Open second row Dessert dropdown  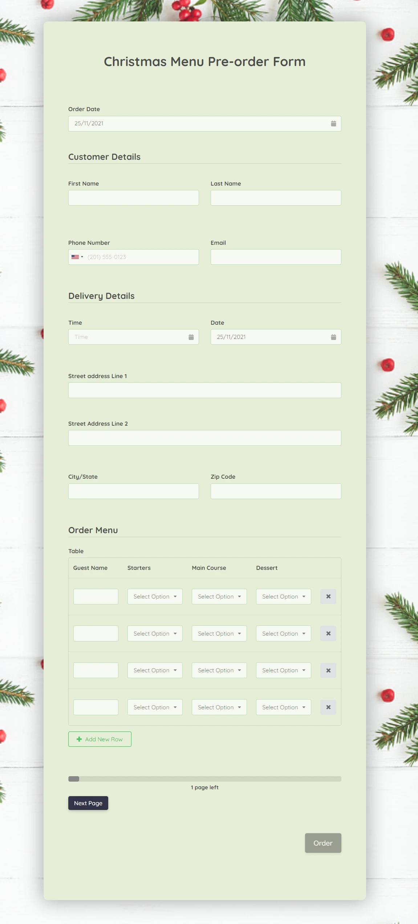click(x=284, y=633)
